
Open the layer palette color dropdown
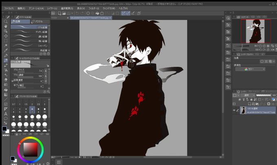(x=236, y=95)
